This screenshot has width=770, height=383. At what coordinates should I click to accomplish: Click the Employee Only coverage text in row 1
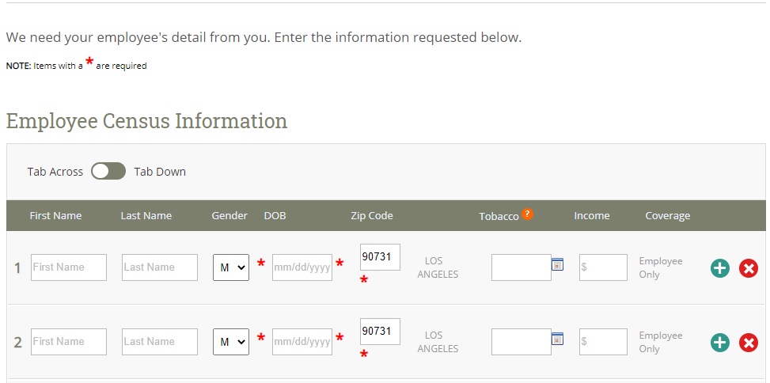point(661,267)
